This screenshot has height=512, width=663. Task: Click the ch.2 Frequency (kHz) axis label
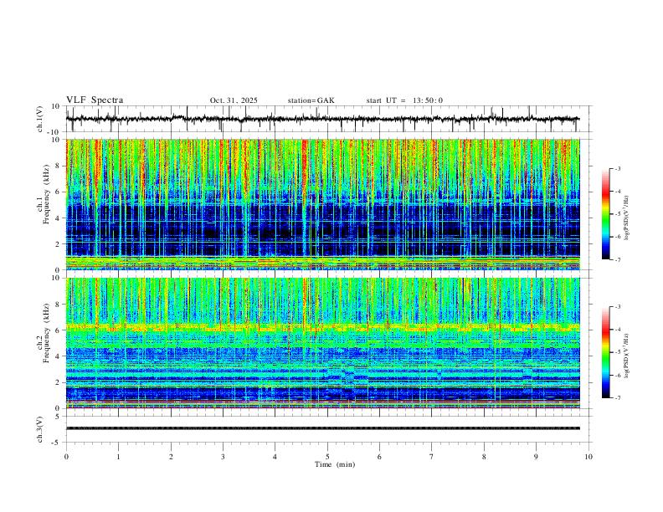tap(44, 333)
